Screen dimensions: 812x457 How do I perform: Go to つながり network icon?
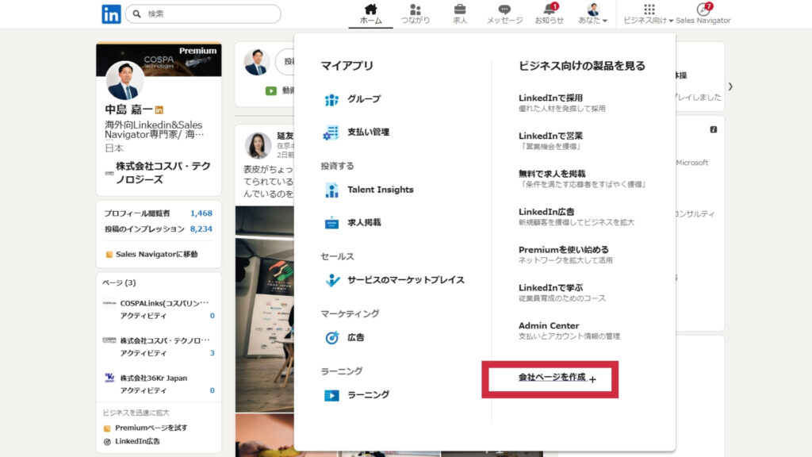415,10
